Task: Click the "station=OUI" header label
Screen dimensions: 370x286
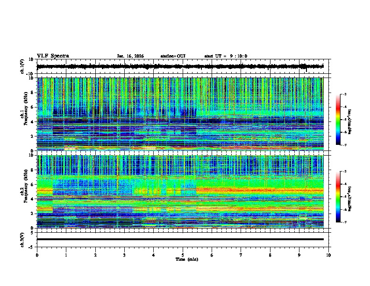Action: [x=173, y=56]
